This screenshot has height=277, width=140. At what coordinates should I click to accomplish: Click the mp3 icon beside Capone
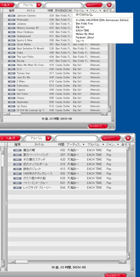click(12, 90)
